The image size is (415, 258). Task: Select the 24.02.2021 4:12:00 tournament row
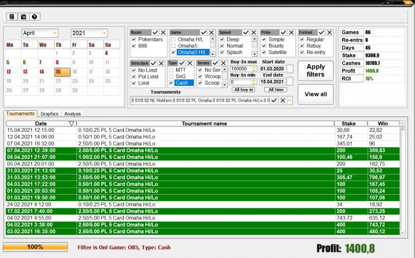203,204
